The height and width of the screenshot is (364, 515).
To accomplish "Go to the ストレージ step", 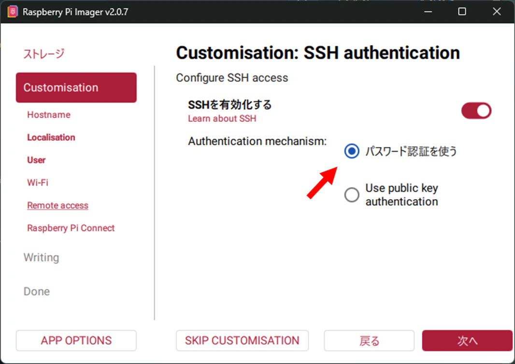I will (43, 54).
